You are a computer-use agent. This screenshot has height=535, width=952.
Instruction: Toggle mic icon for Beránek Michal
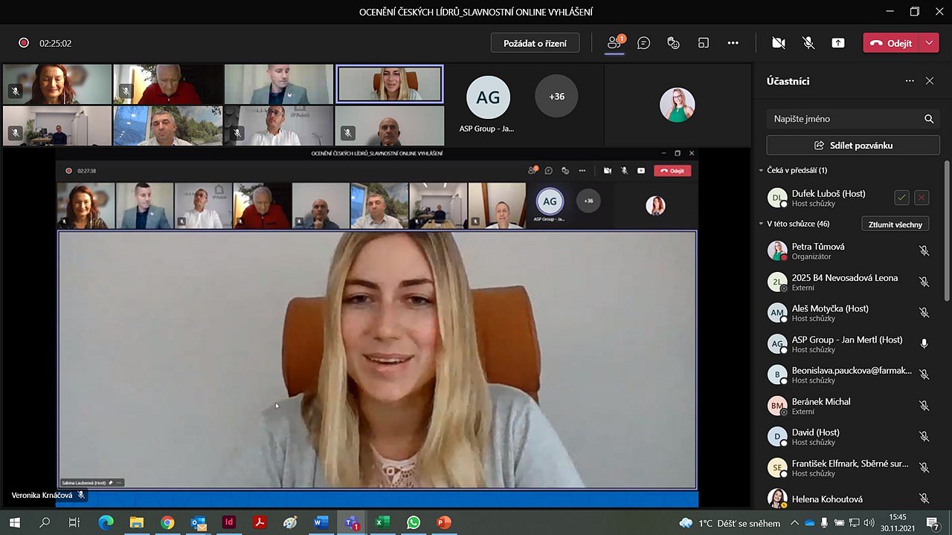(x=924, y=406)
